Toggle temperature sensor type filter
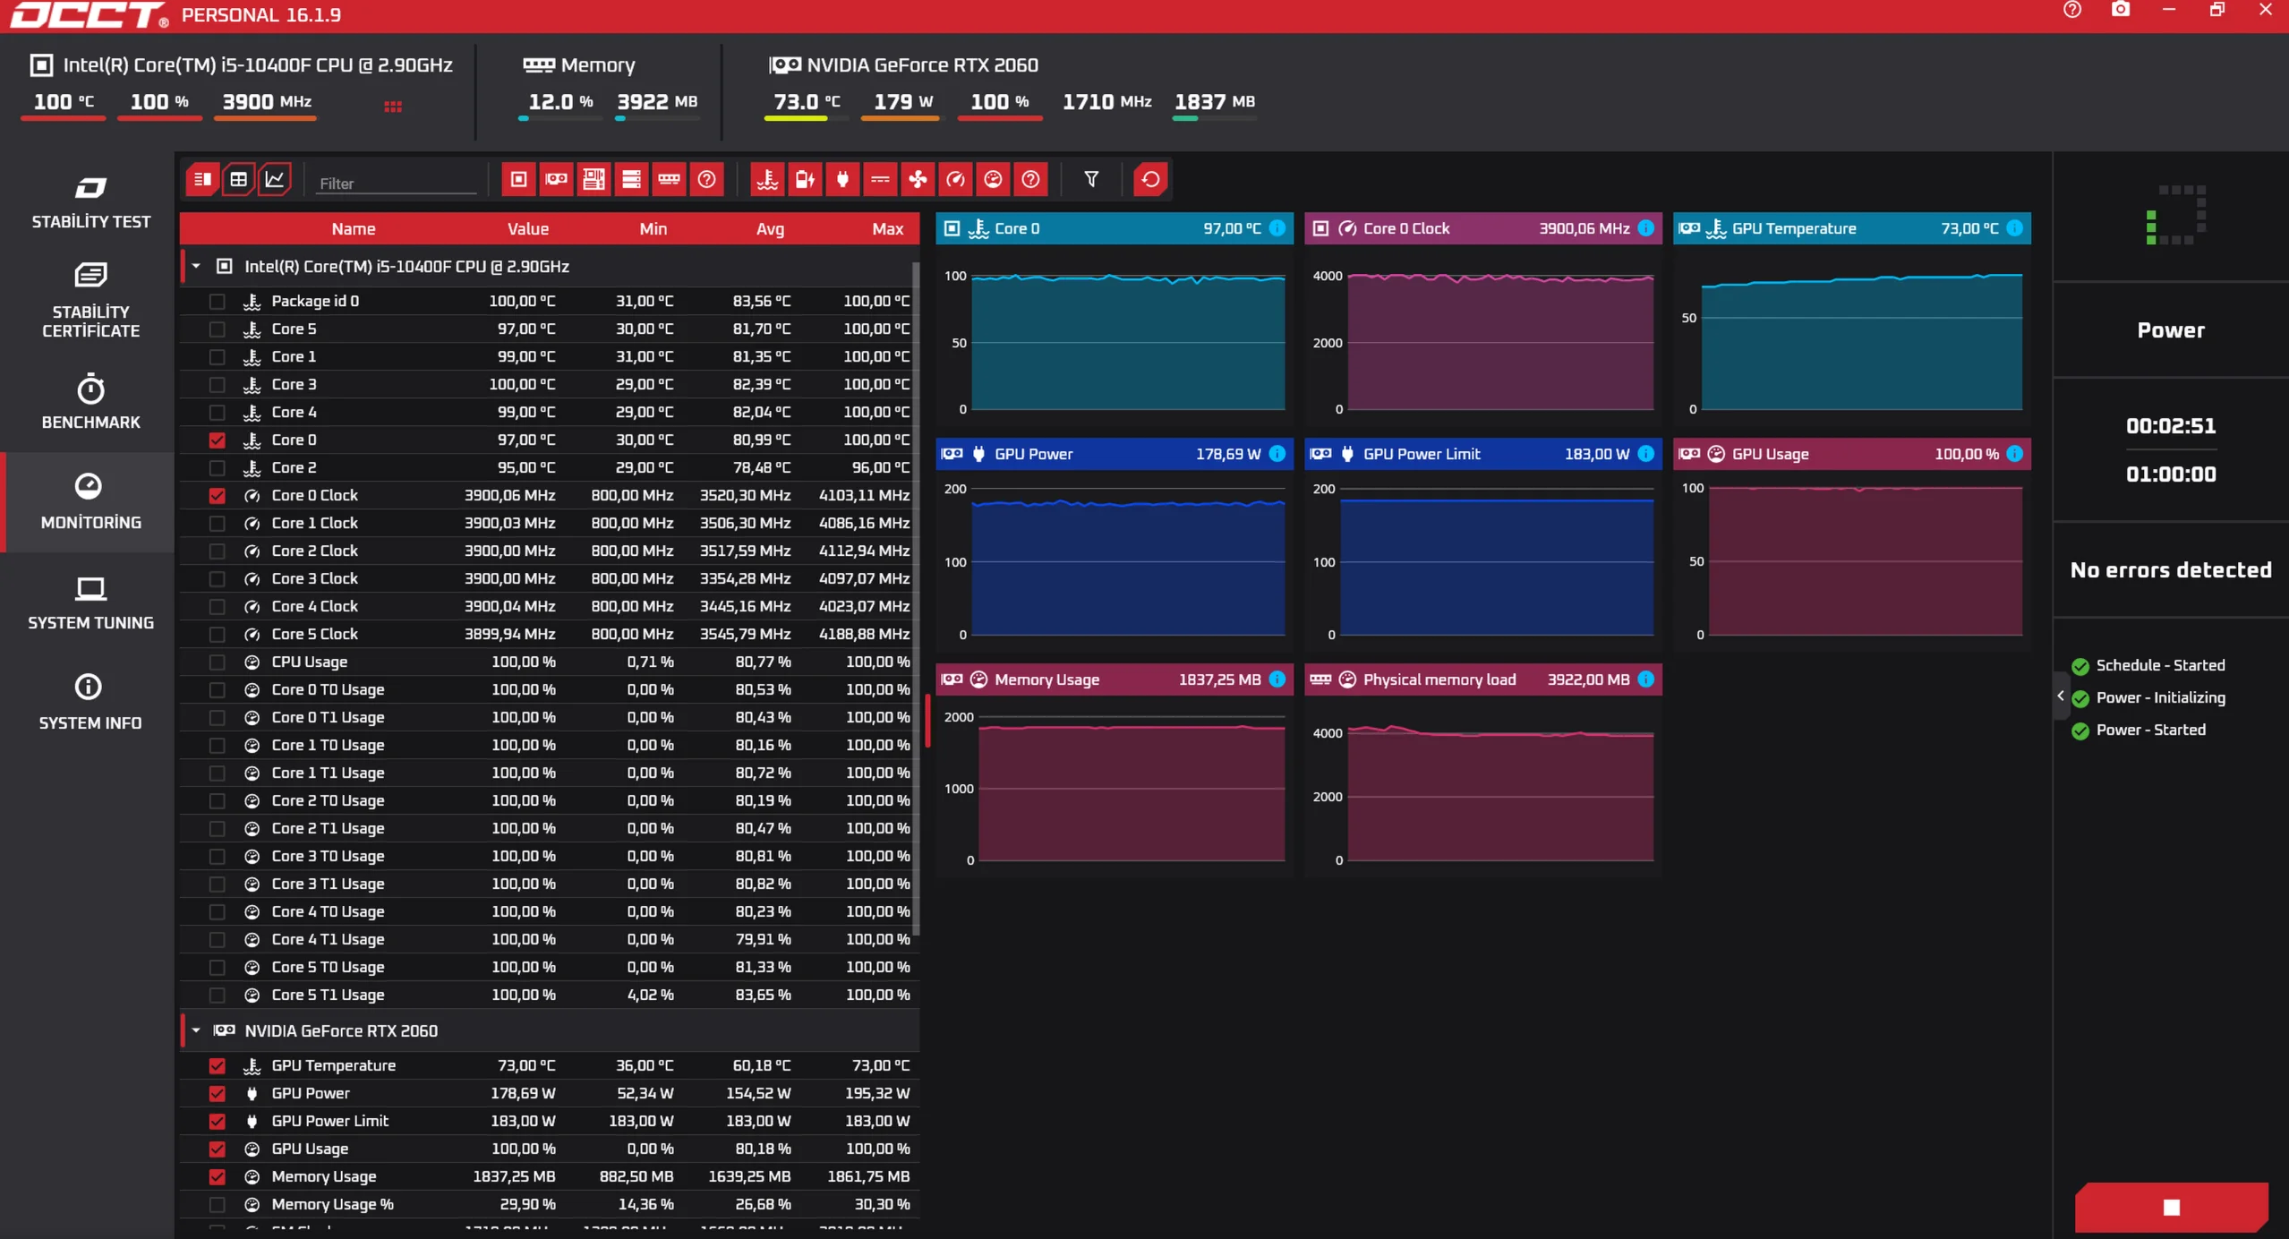The height and width of the screenshot is (1239, 2289). 767,180
